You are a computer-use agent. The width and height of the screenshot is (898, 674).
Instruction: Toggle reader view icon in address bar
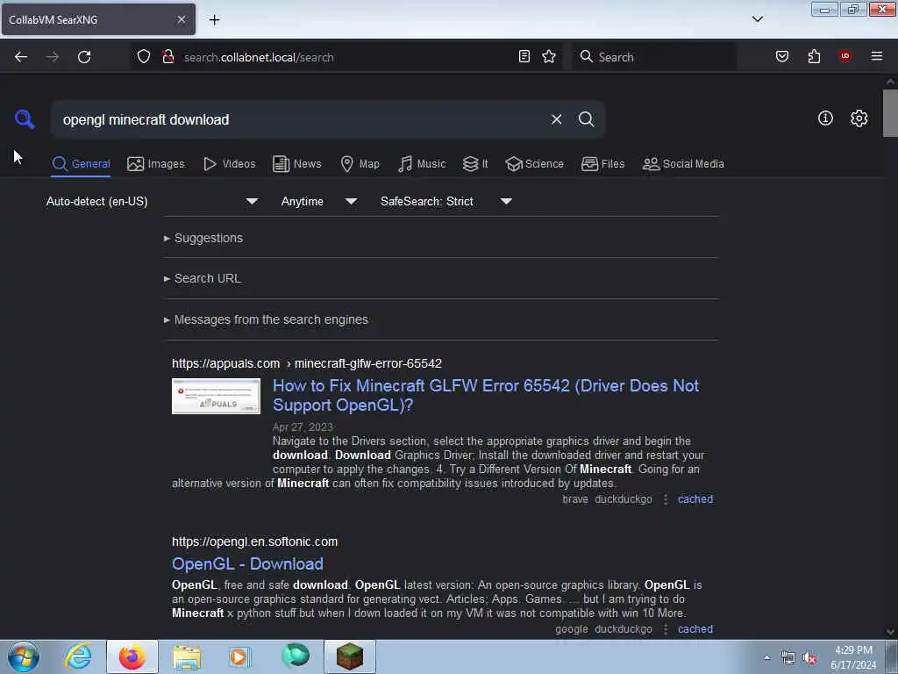tap(524, 56)
